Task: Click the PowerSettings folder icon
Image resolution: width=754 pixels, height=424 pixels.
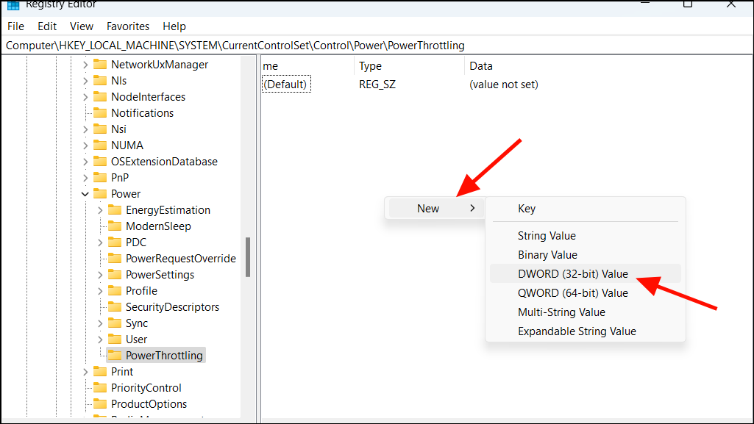Action: [115, 274]
